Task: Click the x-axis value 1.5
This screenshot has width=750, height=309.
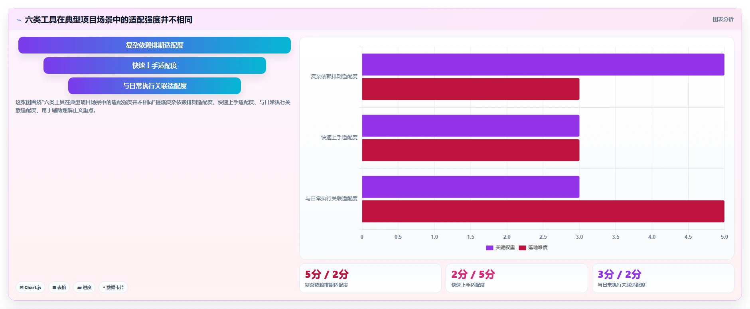Action: click(x=471, y=237)
